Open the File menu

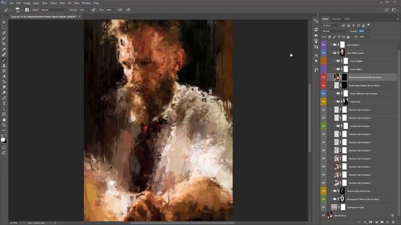(12, 3)
